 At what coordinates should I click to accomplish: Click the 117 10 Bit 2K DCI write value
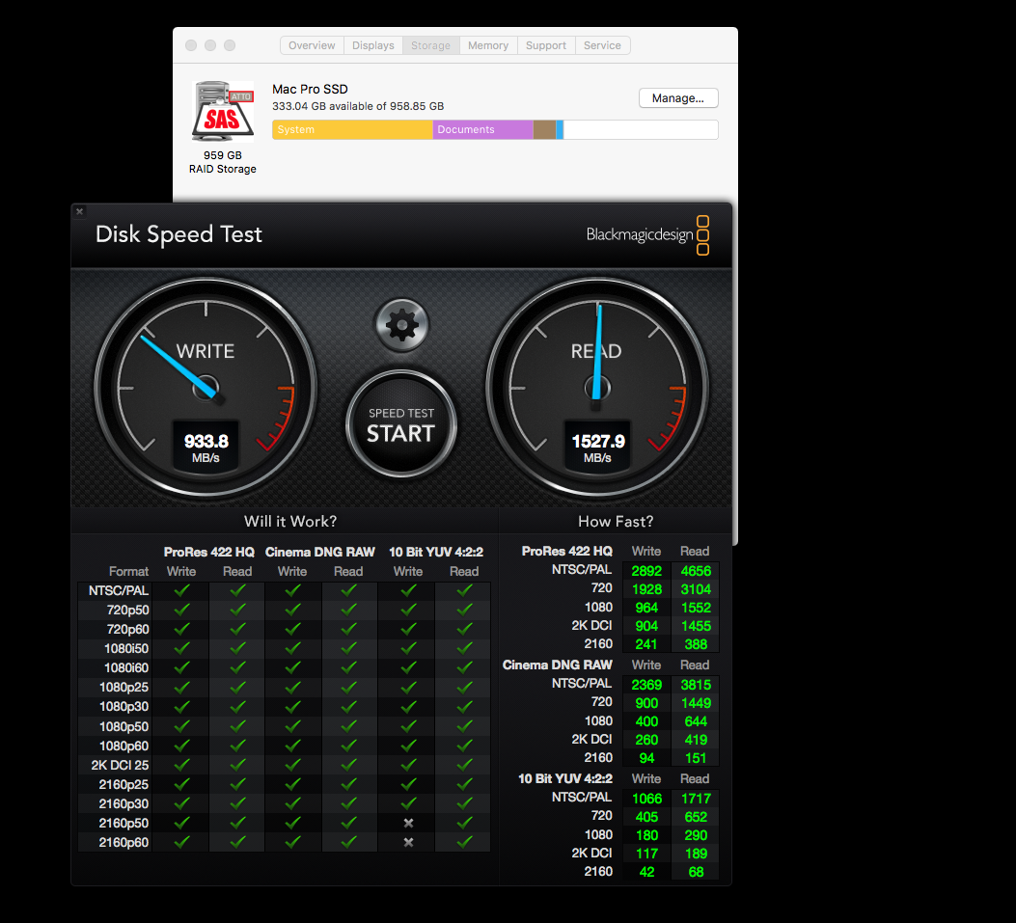[x=646, y=854]
